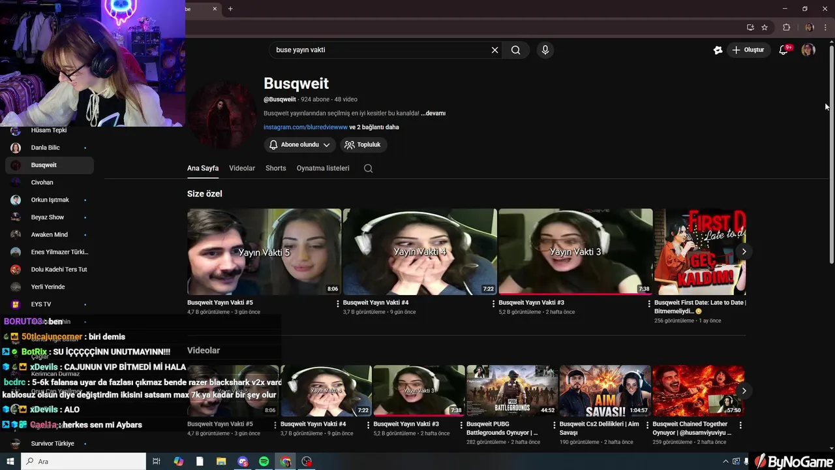Launch Copilot from taskbar

pyautogui.click(x=178, y=462)
